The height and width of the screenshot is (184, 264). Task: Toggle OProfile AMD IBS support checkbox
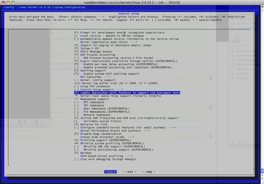click(76, 147)
